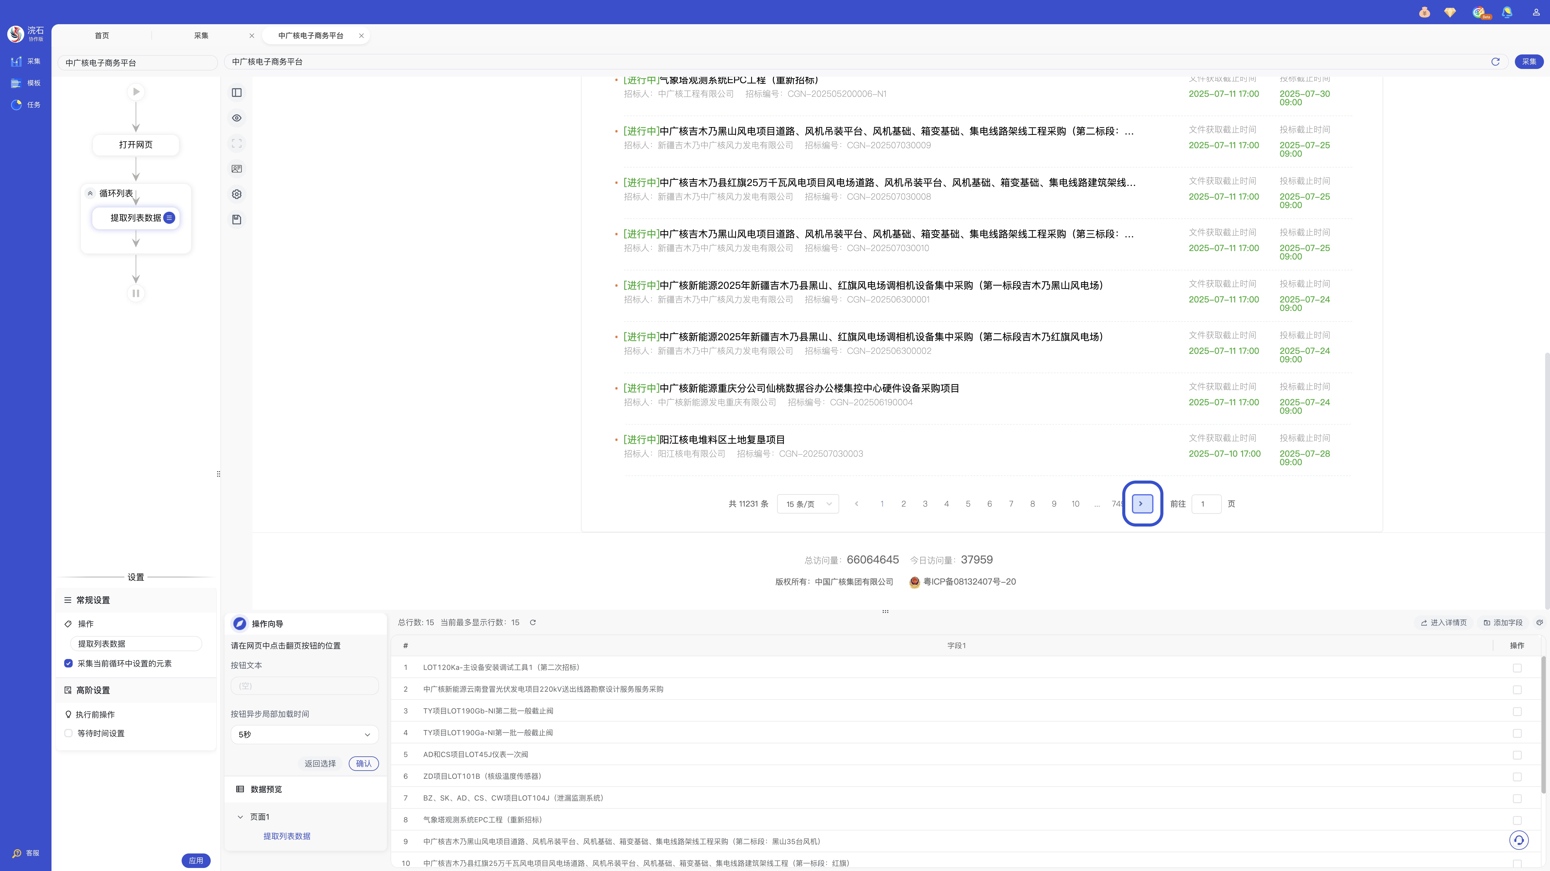The image size is (1550, 871).
Task: Enable 等待时间设置 checkbox
Action: coord(69,733)
